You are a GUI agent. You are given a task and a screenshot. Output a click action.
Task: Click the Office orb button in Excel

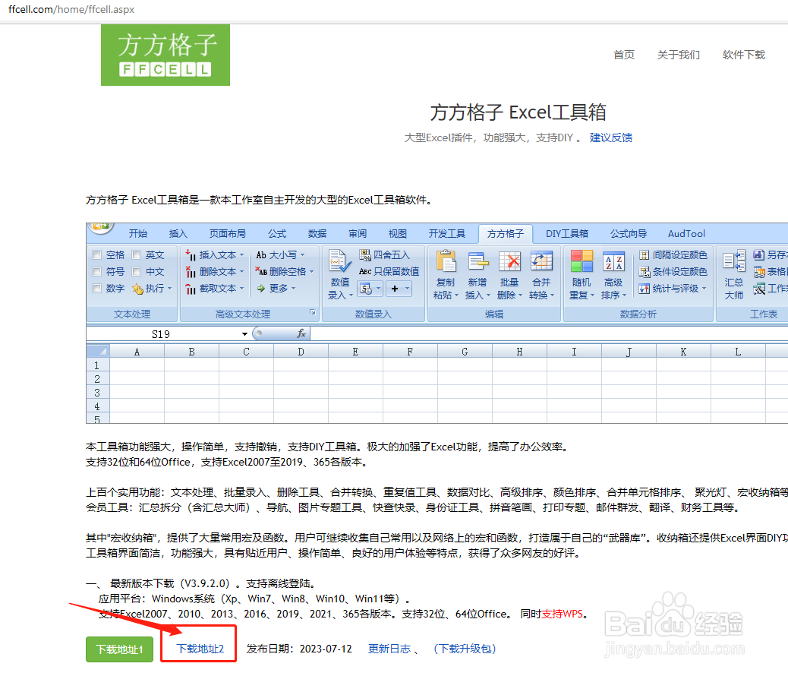coord(101,227)
